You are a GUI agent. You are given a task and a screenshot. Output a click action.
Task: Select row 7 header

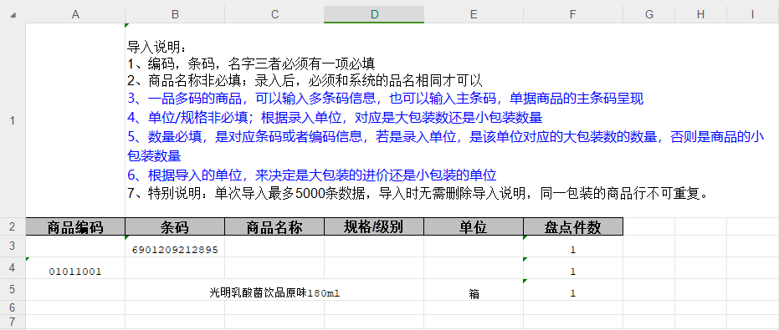point(13,321)
